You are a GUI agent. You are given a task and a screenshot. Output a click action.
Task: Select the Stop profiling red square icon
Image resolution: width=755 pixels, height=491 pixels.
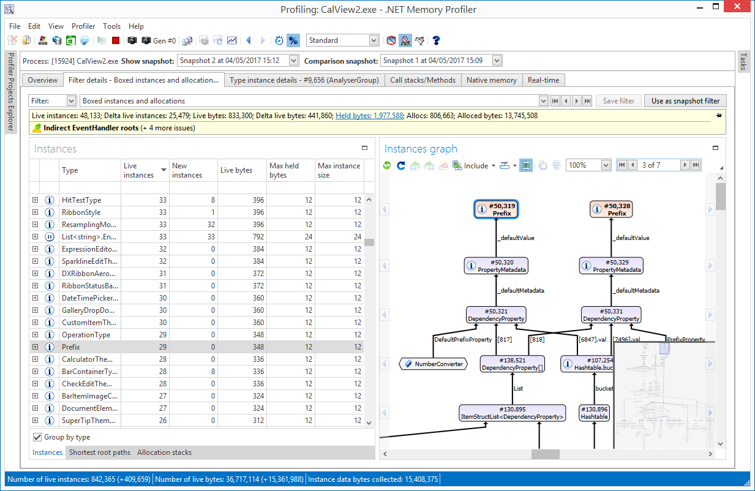tap(115, 40)
